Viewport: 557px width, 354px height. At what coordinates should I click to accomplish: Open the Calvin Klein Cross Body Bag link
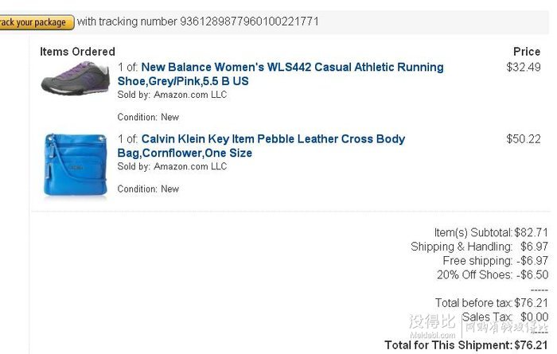click(x=261, y=146)
